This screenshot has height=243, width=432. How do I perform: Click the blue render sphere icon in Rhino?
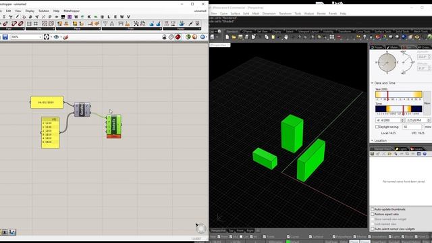(404, 37)
